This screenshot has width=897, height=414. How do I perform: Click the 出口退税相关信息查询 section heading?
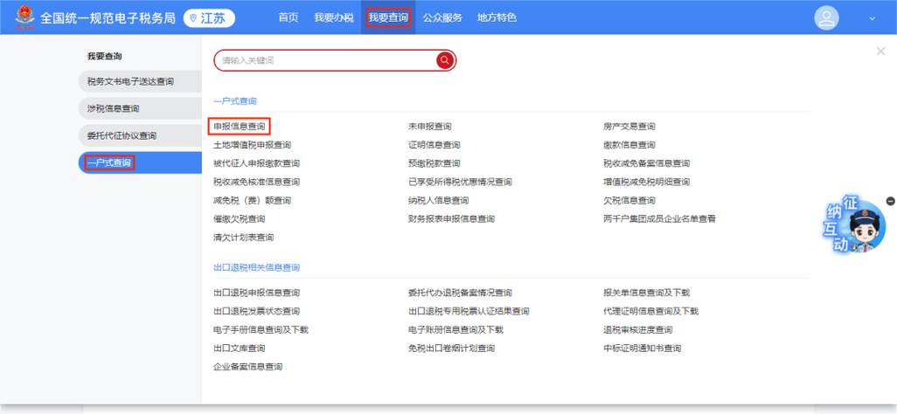[256, 267]
